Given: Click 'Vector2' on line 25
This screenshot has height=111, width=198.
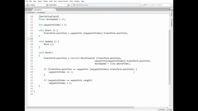Looking at the screenshot, I should pyautogui.click(x=75, y=58).
